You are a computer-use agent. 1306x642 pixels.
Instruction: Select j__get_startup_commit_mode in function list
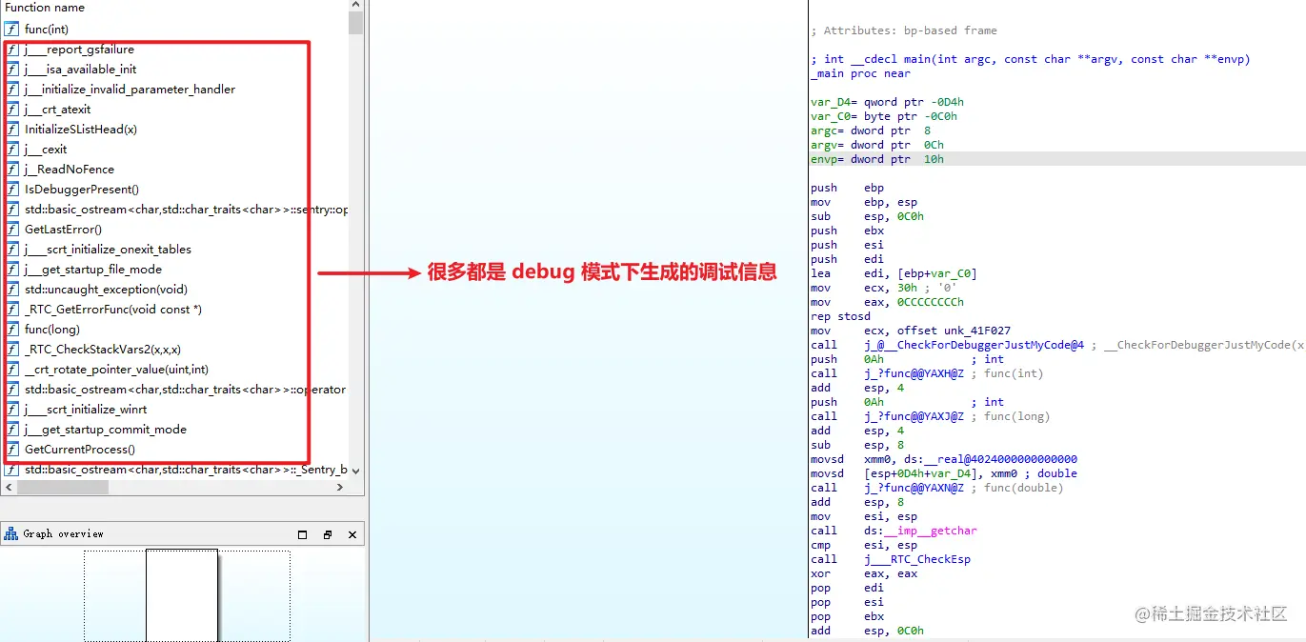tap(106, 429)
